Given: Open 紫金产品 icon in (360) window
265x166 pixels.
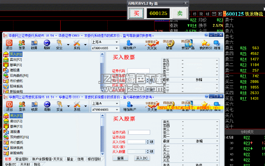Looking at the screenshot, I should click(188, 45).
